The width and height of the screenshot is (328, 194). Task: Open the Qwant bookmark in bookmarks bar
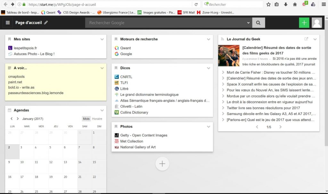48,13
